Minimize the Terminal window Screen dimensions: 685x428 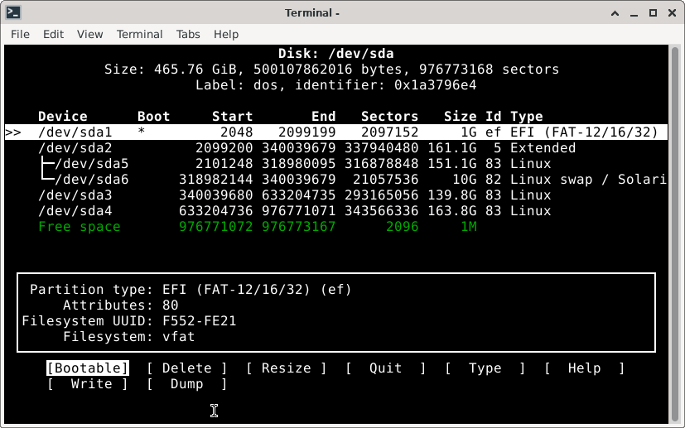click(633, 12)
